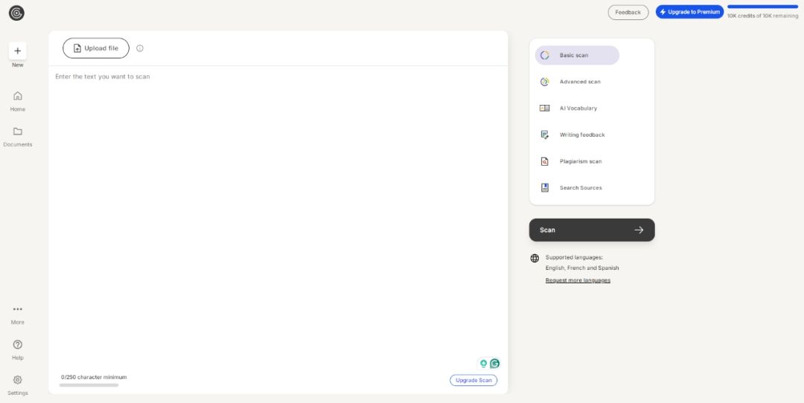The image size is (804, 403).
Task: Click the credits remaining progress bar
Action: point(762,7)
